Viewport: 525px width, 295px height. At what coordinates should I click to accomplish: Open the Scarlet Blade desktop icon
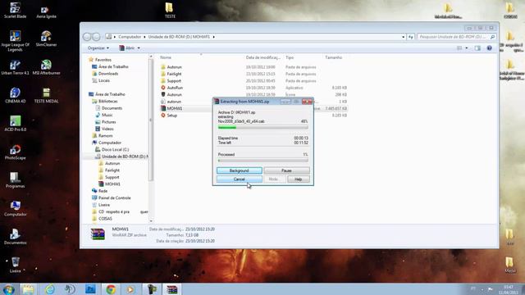15,10
